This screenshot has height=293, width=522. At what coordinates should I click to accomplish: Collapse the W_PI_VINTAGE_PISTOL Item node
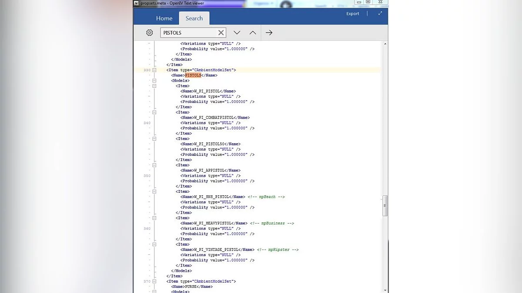(x=154, y=244)
